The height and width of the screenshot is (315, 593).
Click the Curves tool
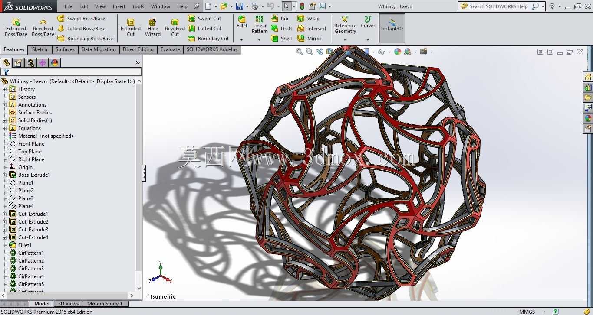click(x=368, y=22)
